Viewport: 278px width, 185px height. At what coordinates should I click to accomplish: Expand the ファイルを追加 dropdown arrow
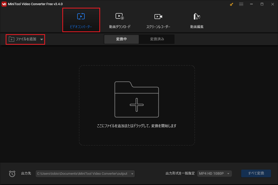41,39
